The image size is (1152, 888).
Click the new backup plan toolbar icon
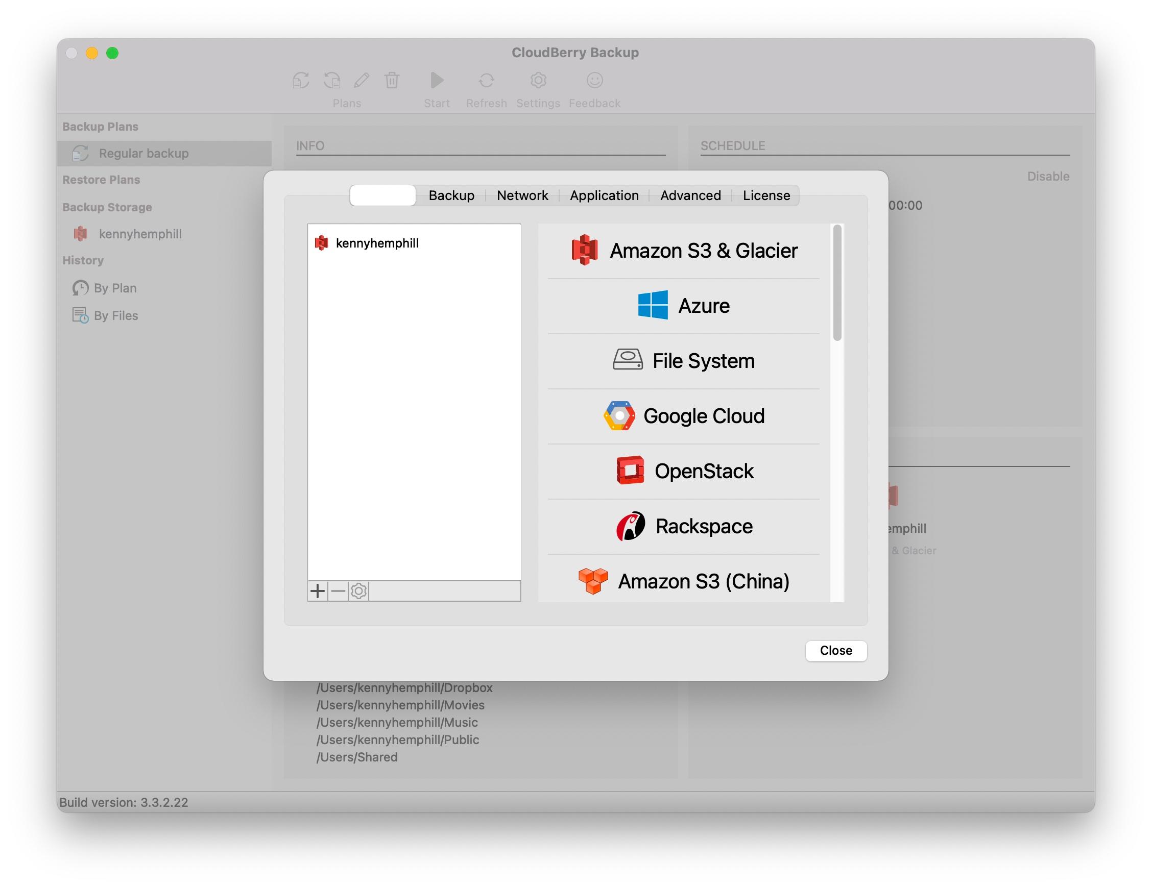click(x=301, y=81)
